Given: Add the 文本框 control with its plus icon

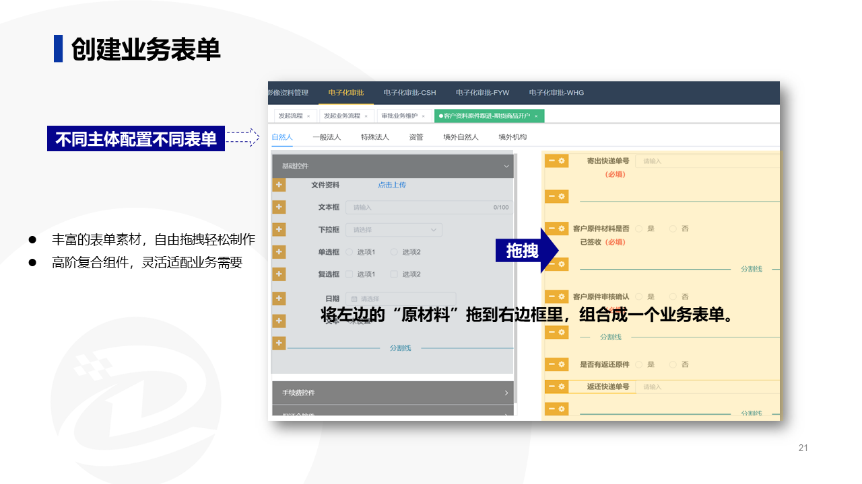Looking at the screenshot, I should pyautogui.click(x=279, y=207).
